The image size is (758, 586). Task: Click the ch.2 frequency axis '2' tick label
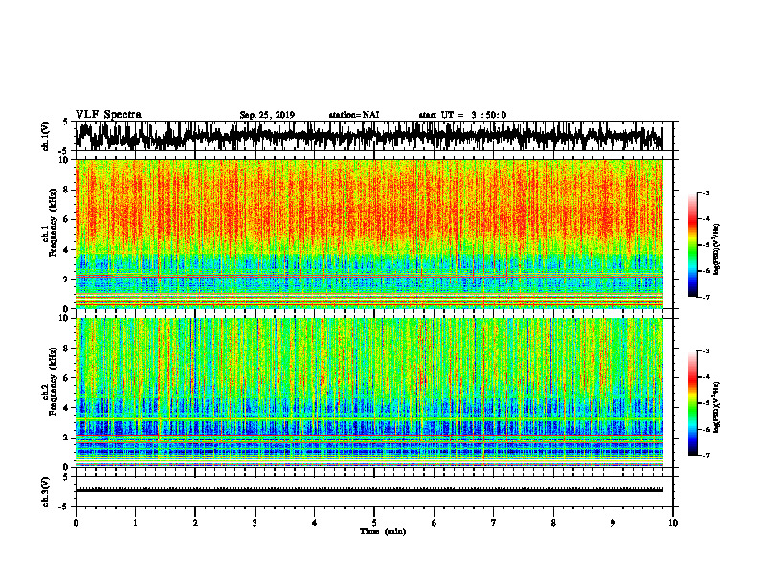[x=66, y=438]
